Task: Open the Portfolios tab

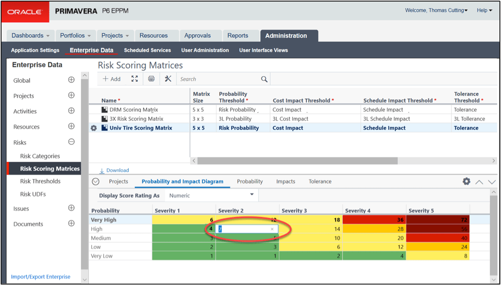Action: tap(76, 35)
